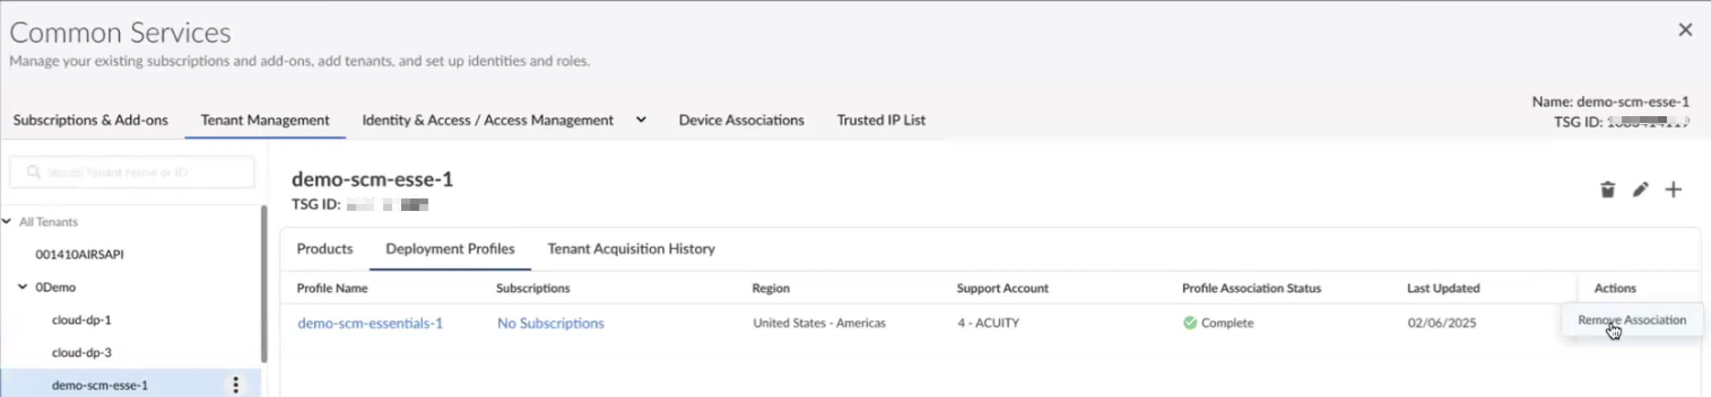Open the three-dot menu for demo-scm-esse-1
This screenshot has height=397, width=1711.
tap(236, 385)
